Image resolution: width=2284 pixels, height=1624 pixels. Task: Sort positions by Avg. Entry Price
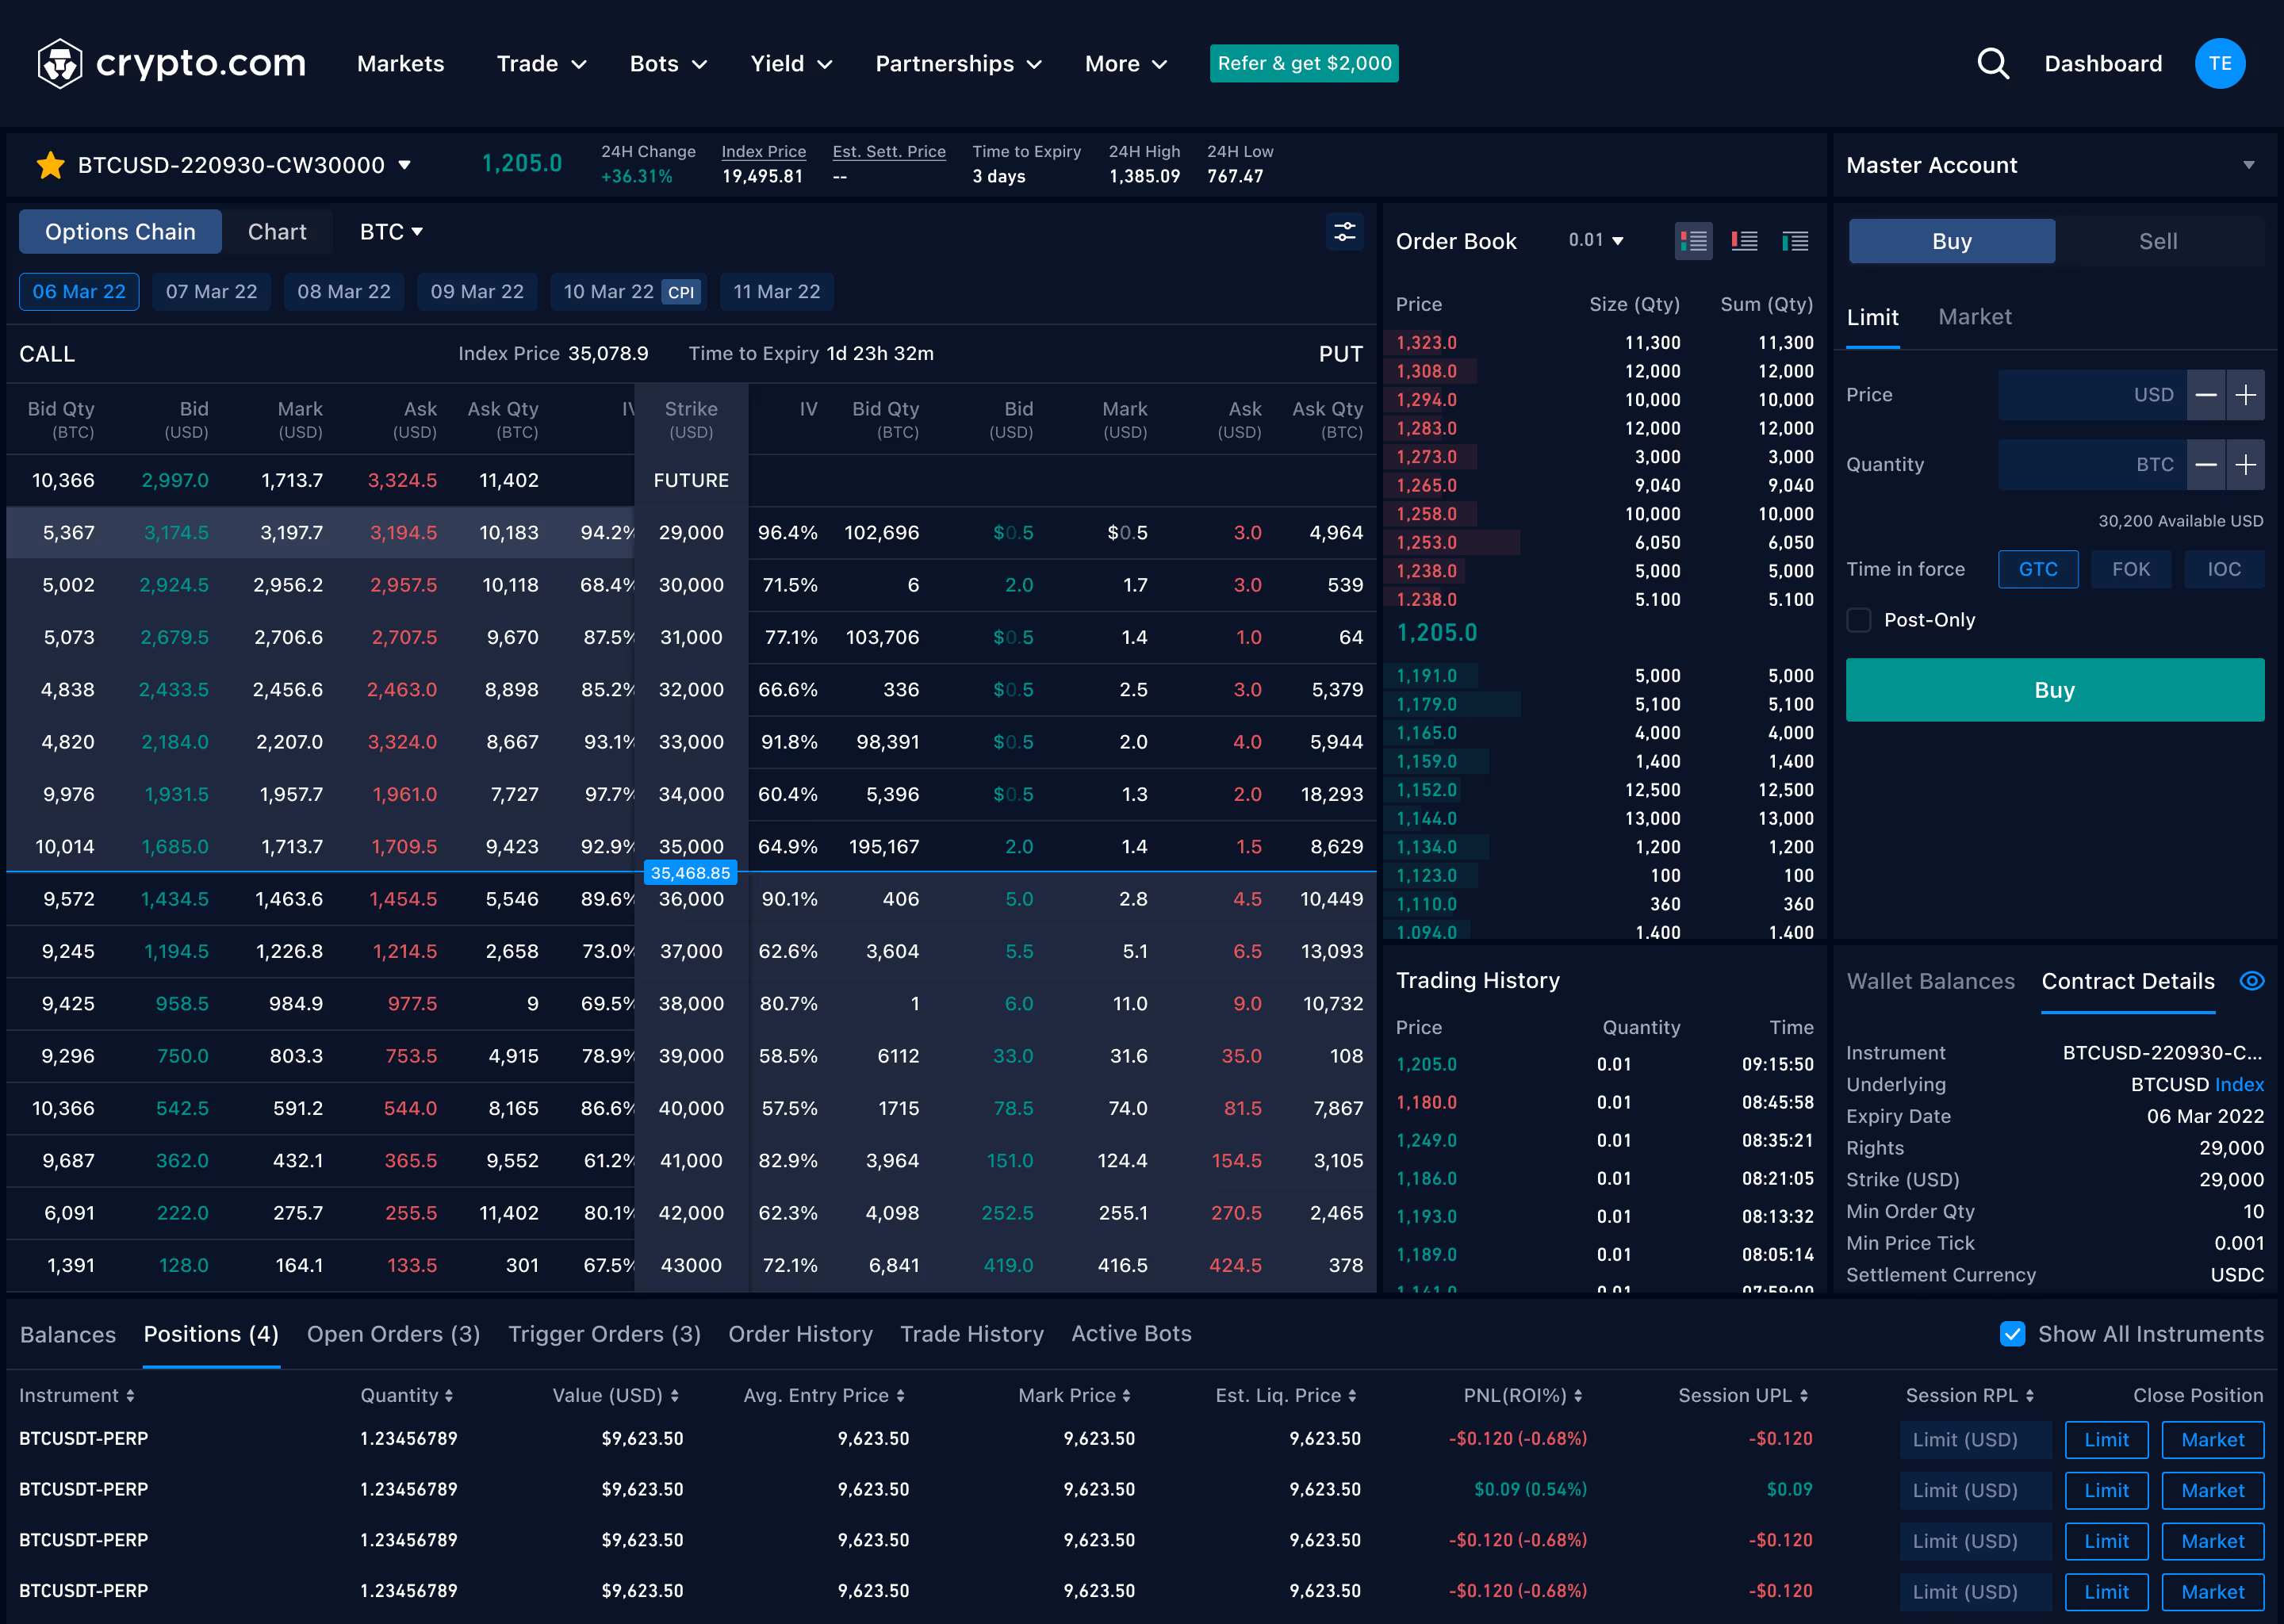coord(824,1395)
